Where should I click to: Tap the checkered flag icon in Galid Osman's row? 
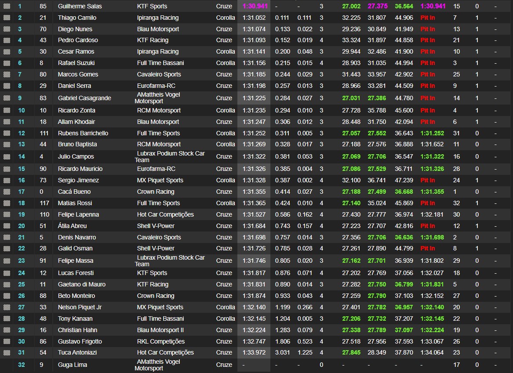pos(7,249)
